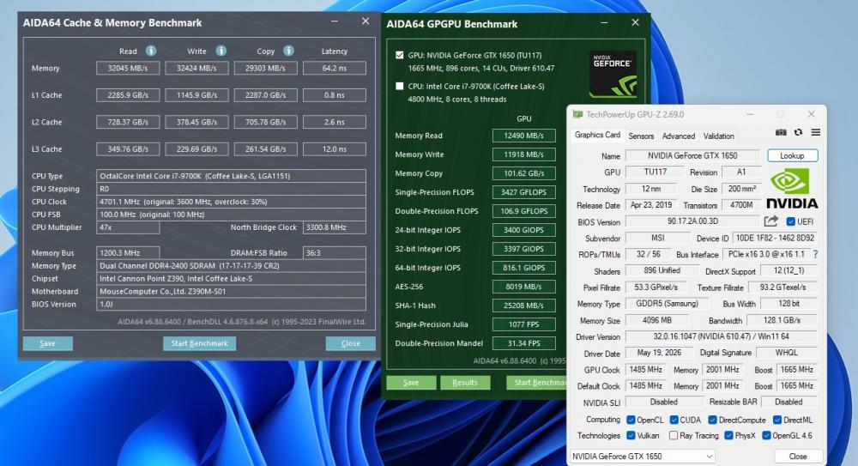Click L1 Cache Read 2285.9 GB/s field
Viewport: 858px width, 466px height.
pos(128,94)
